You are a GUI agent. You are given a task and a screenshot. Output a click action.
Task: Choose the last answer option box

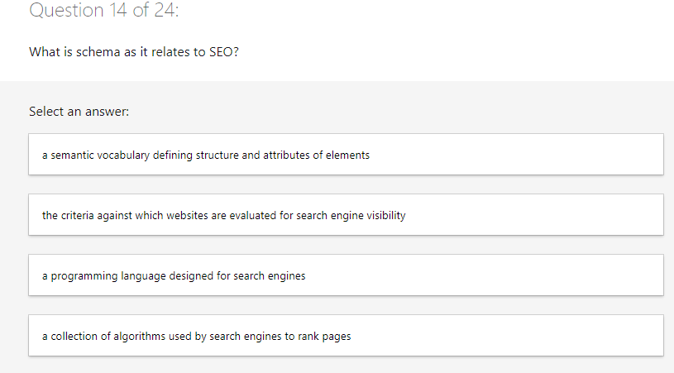coord(346,336)
